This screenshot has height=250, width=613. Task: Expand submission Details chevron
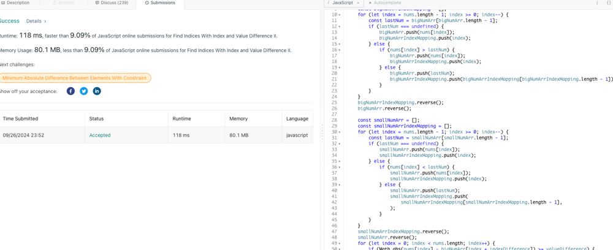point(45,21)
